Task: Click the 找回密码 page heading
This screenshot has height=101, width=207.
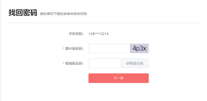Action: coord(23,13)
